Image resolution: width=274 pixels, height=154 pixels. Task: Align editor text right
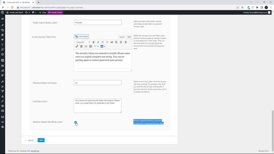[125, 42]
